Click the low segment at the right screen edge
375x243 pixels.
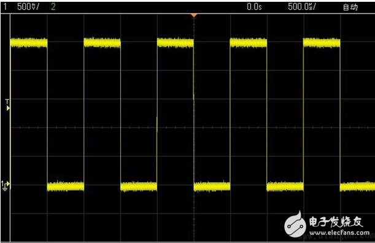coord(357,187)
